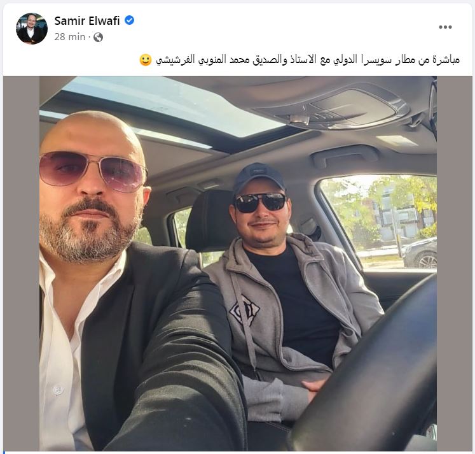Click the black baseball cap in photo
This screenshot has height=454, width=475.
point(259,179)
